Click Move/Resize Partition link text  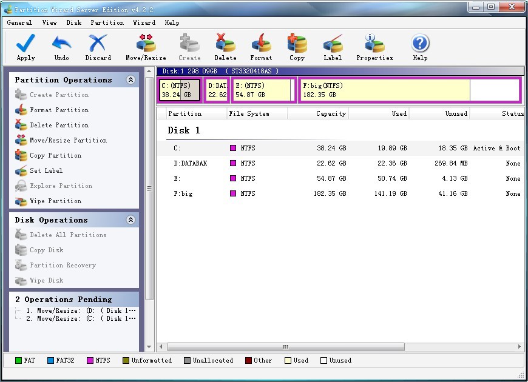(69, 140)
